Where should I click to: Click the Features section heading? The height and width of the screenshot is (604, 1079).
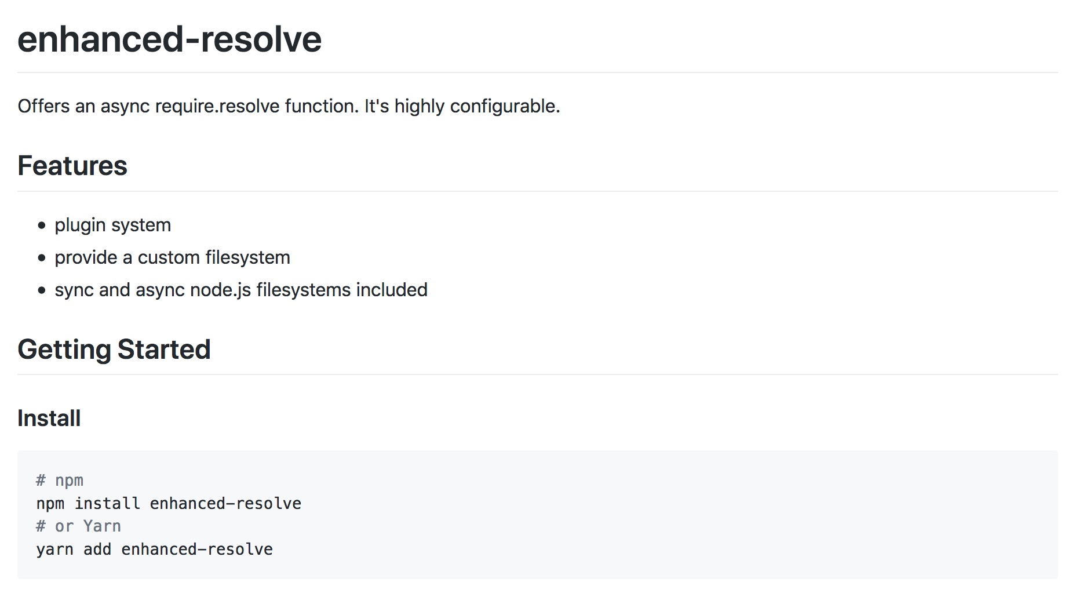pyautogui.click(x=72, y=166)
